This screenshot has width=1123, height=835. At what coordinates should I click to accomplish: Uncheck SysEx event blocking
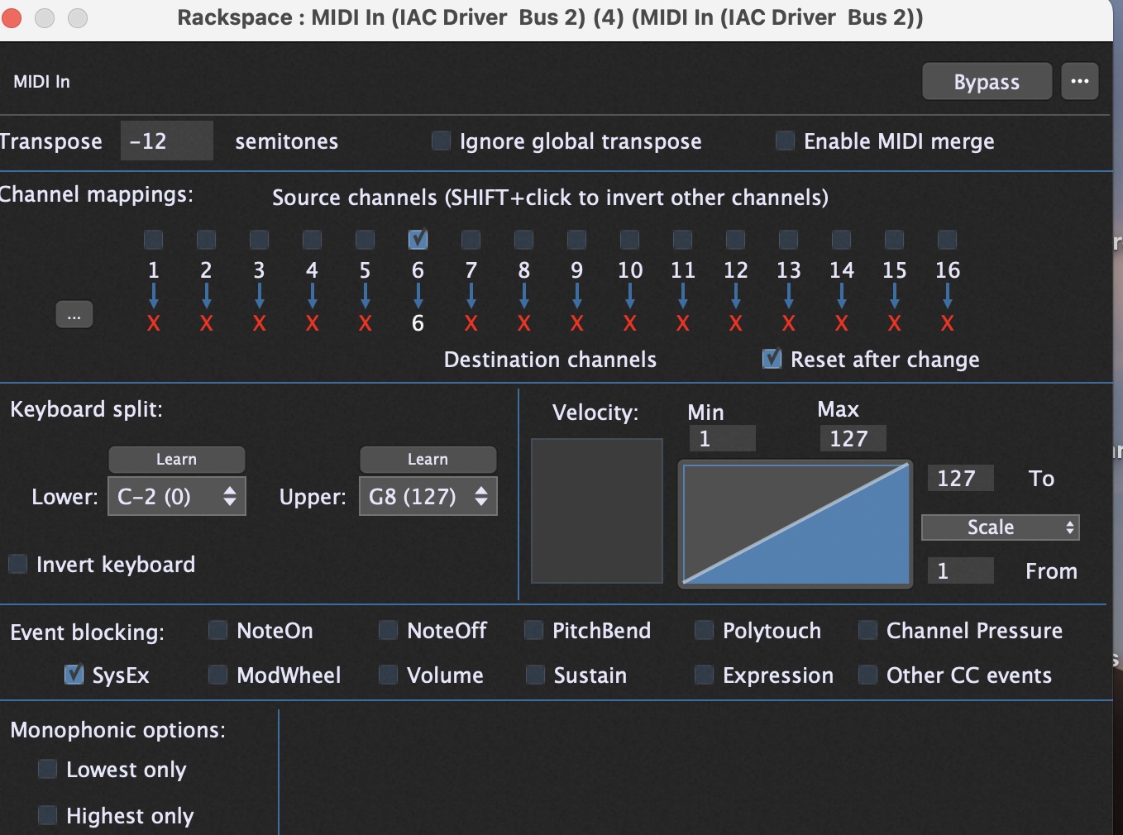click(x=74, y=675)
